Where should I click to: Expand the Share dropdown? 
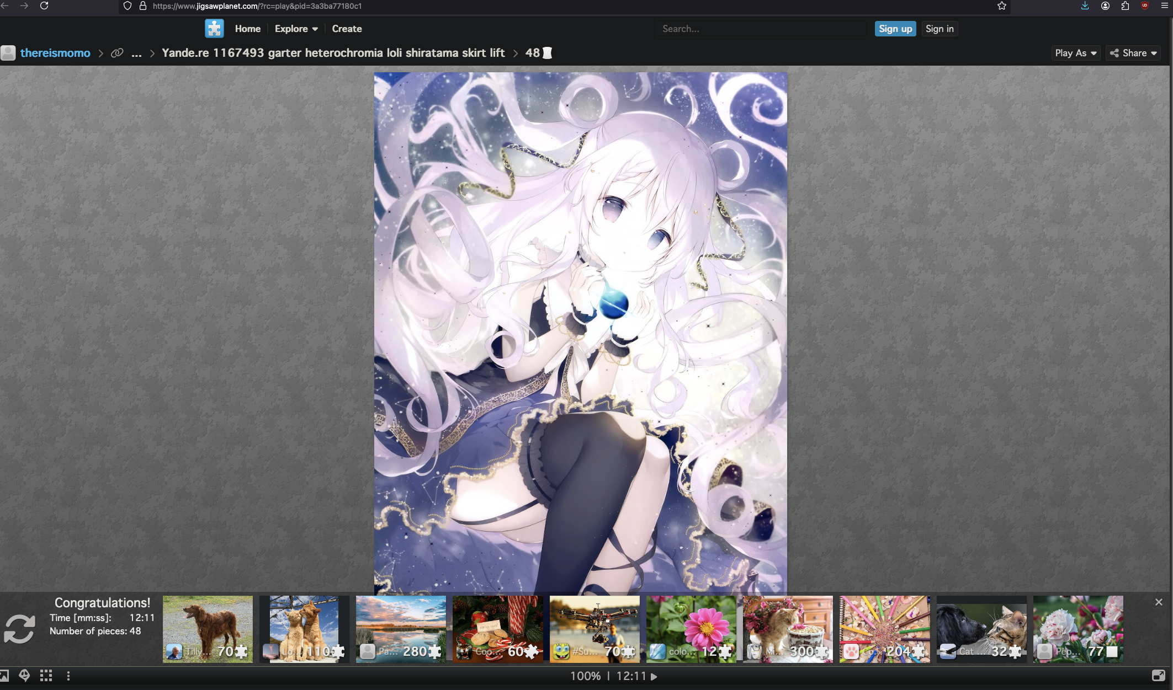1133,53
